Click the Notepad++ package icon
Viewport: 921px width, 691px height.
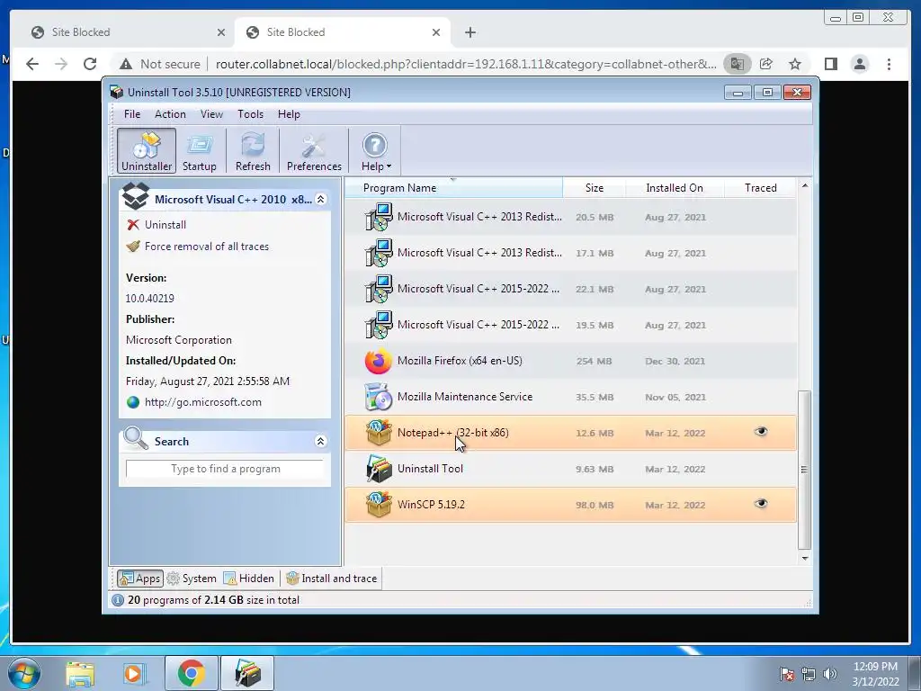coord(379,433)
